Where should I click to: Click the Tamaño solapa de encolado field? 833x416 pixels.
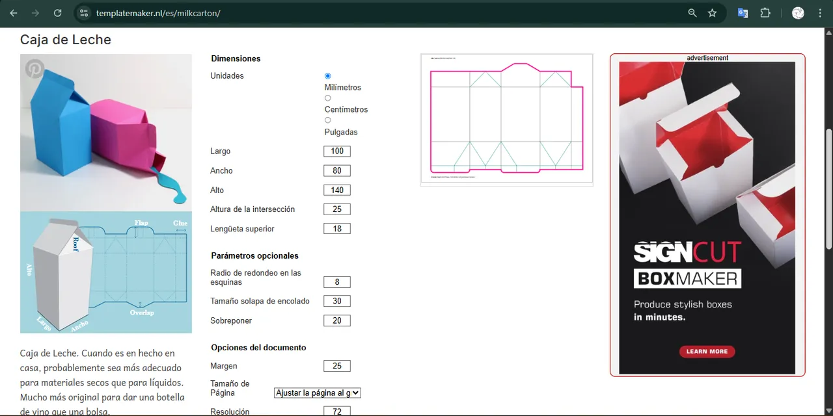[337, 301]
